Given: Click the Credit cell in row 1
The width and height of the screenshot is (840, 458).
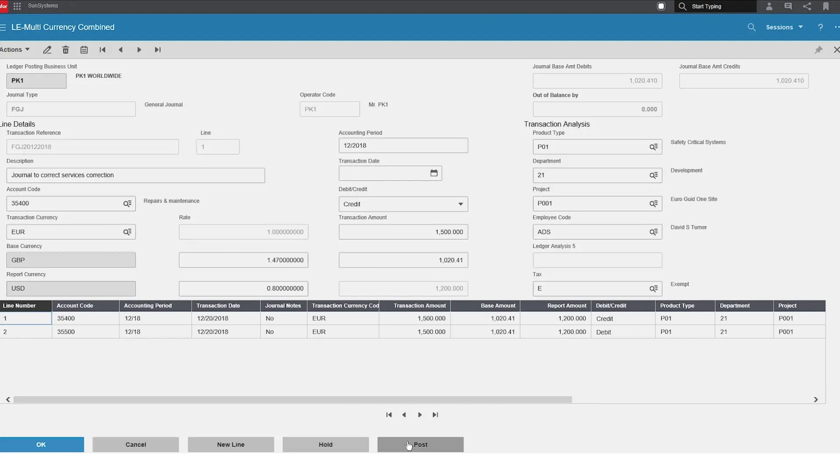Looking at the screenshot, I should coord(623,319).
